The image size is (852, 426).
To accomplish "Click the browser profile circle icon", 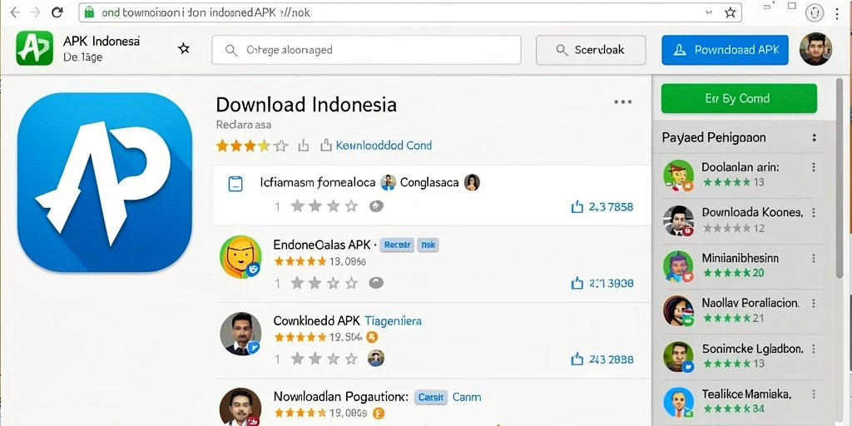I will click(x=814, y=12).
